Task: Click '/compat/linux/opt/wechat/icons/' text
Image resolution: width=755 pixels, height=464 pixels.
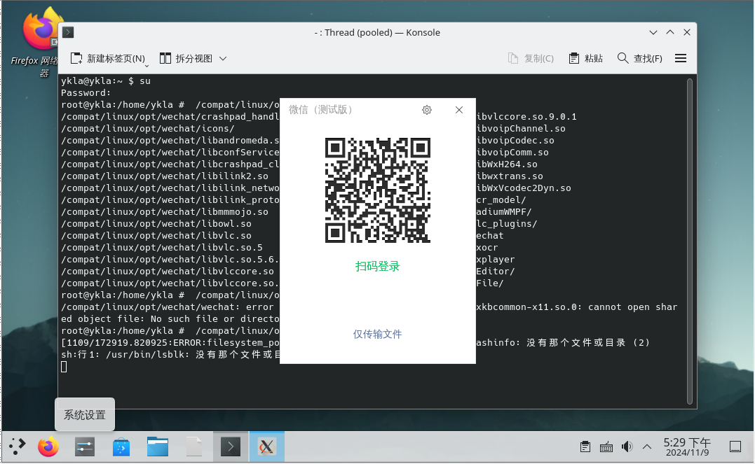Action: (148, 129)
